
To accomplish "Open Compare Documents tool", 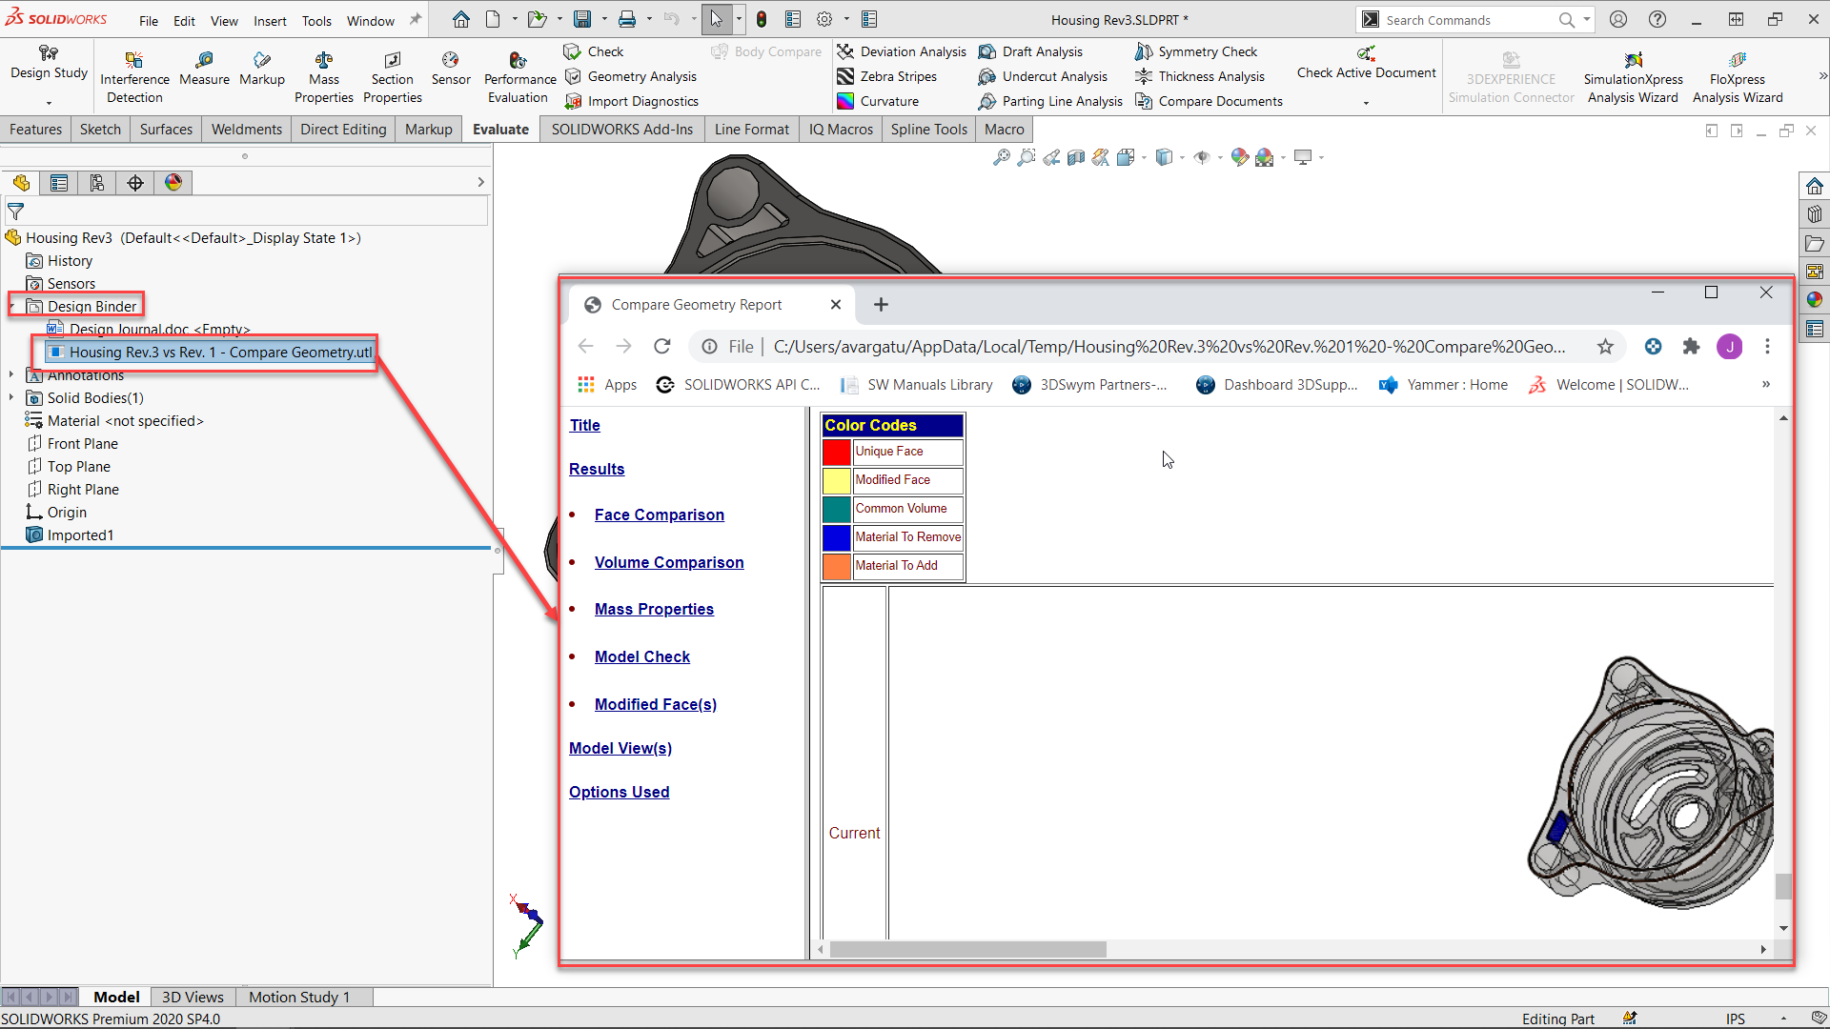I will 1210,101.
